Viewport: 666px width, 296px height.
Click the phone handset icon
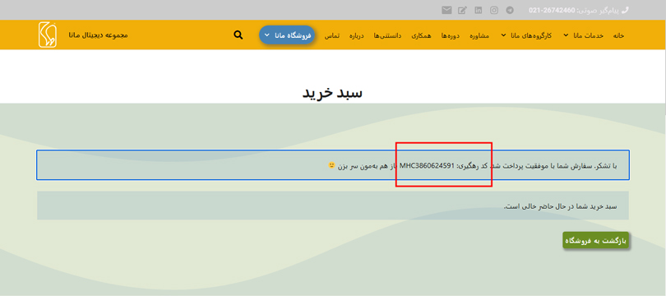click(x=624, y=10)
